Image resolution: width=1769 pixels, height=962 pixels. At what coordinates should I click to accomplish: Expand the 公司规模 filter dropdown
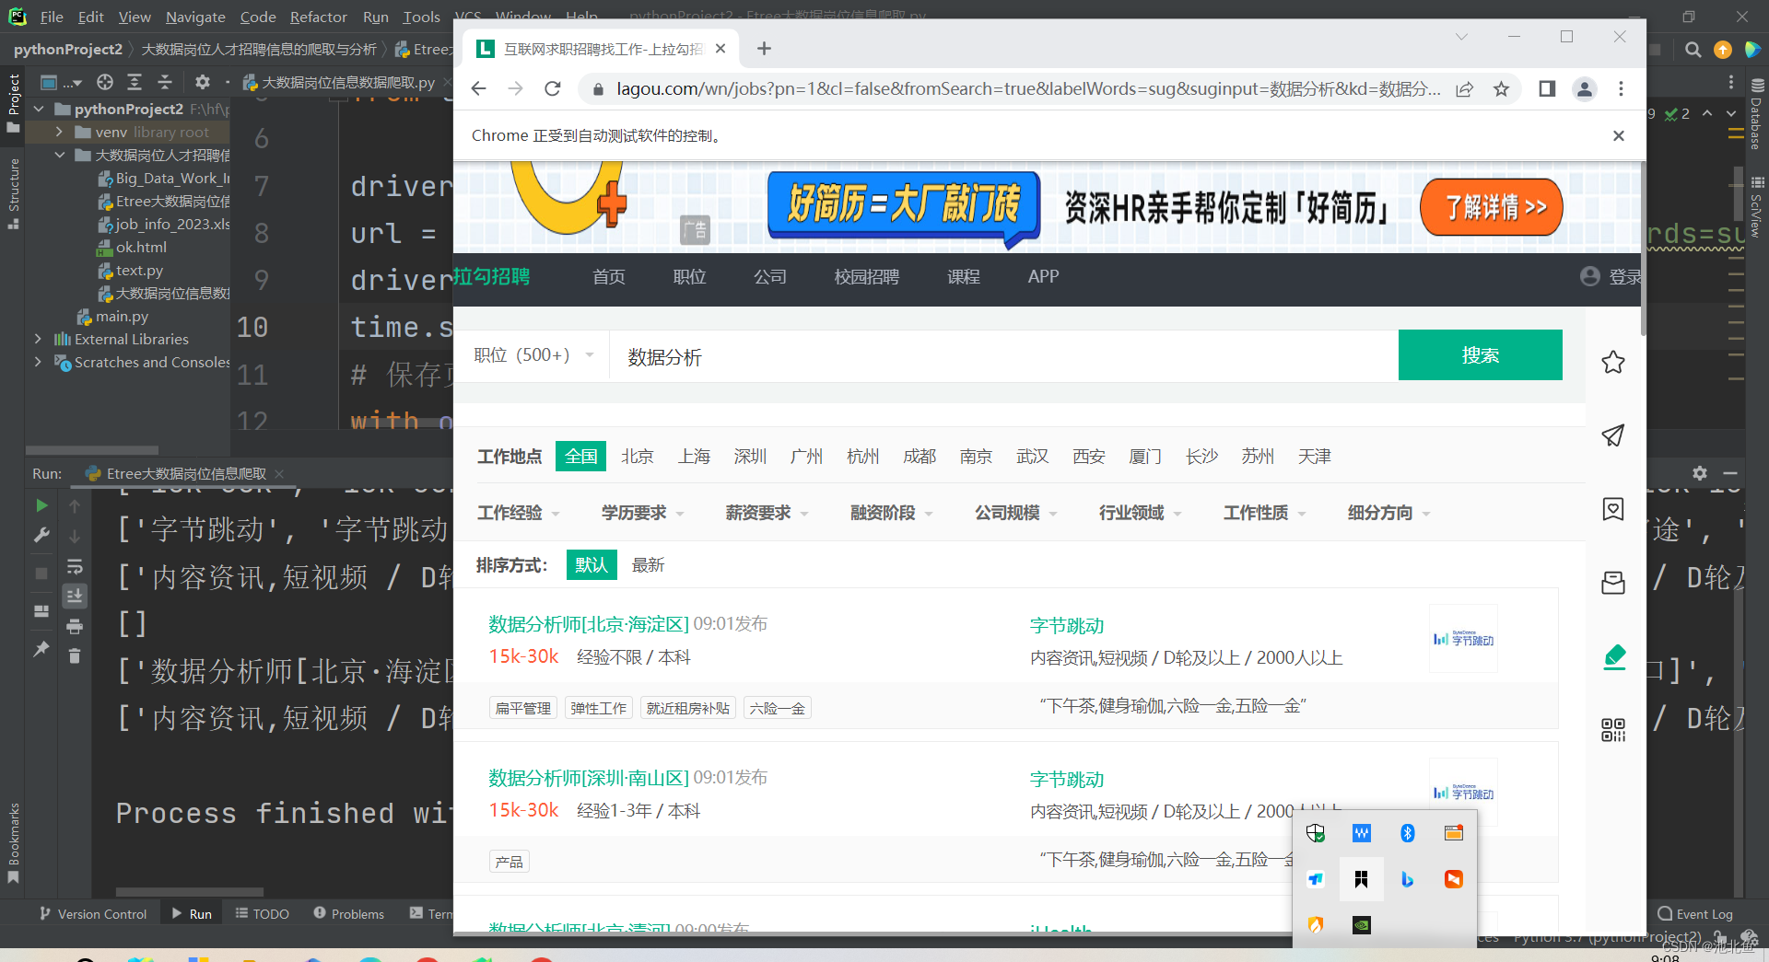1015,513
